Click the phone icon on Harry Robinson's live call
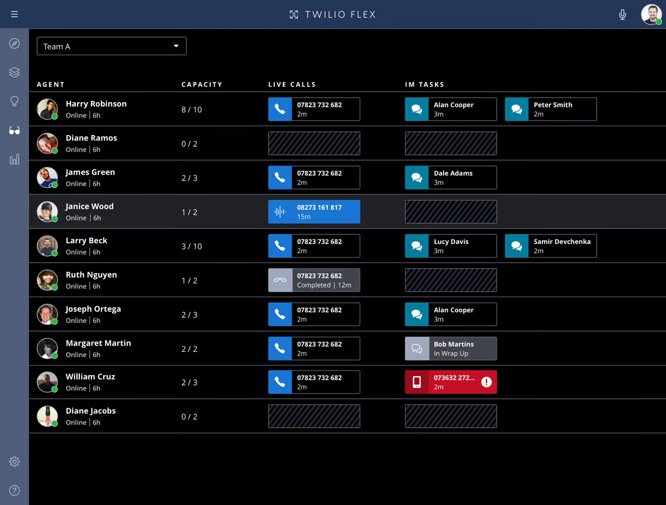Image resolution: width=666 pixels, height=505 pixels. (x=280, y=109)
